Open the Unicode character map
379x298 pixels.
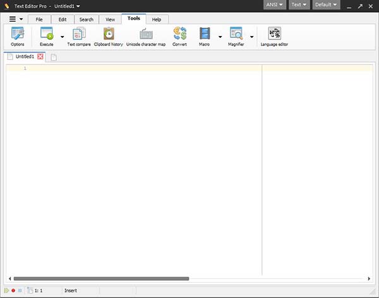(x=146, y=35)
